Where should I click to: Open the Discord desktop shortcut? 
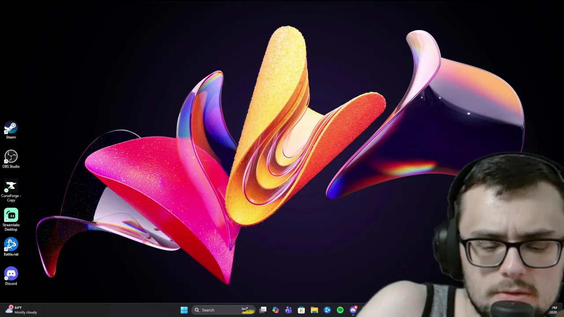(x=11, y=276)
